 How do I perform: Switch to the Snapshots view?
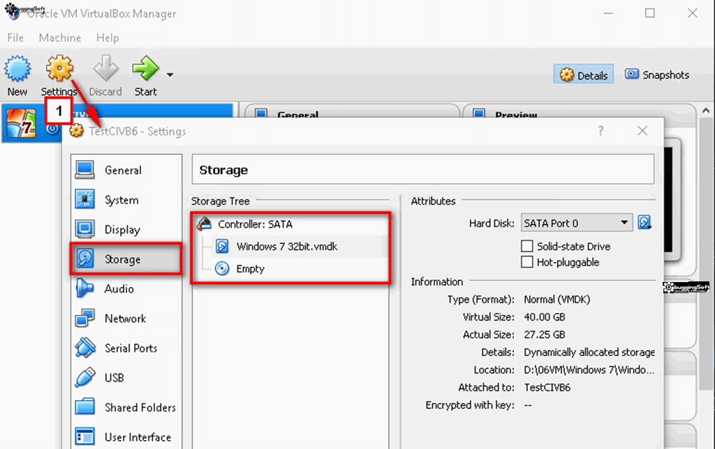[657, 74]
